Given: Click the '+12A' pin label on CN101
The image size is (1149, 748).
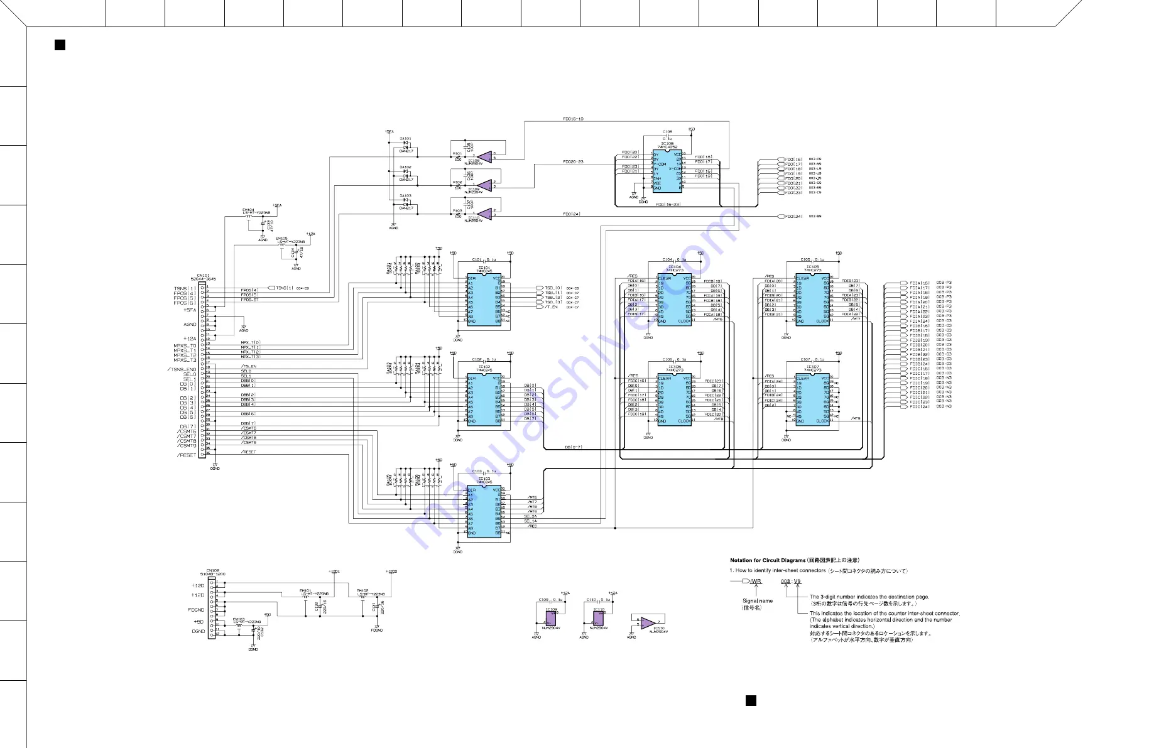Looking at the screenshot, I should click(x=190, y=339).
